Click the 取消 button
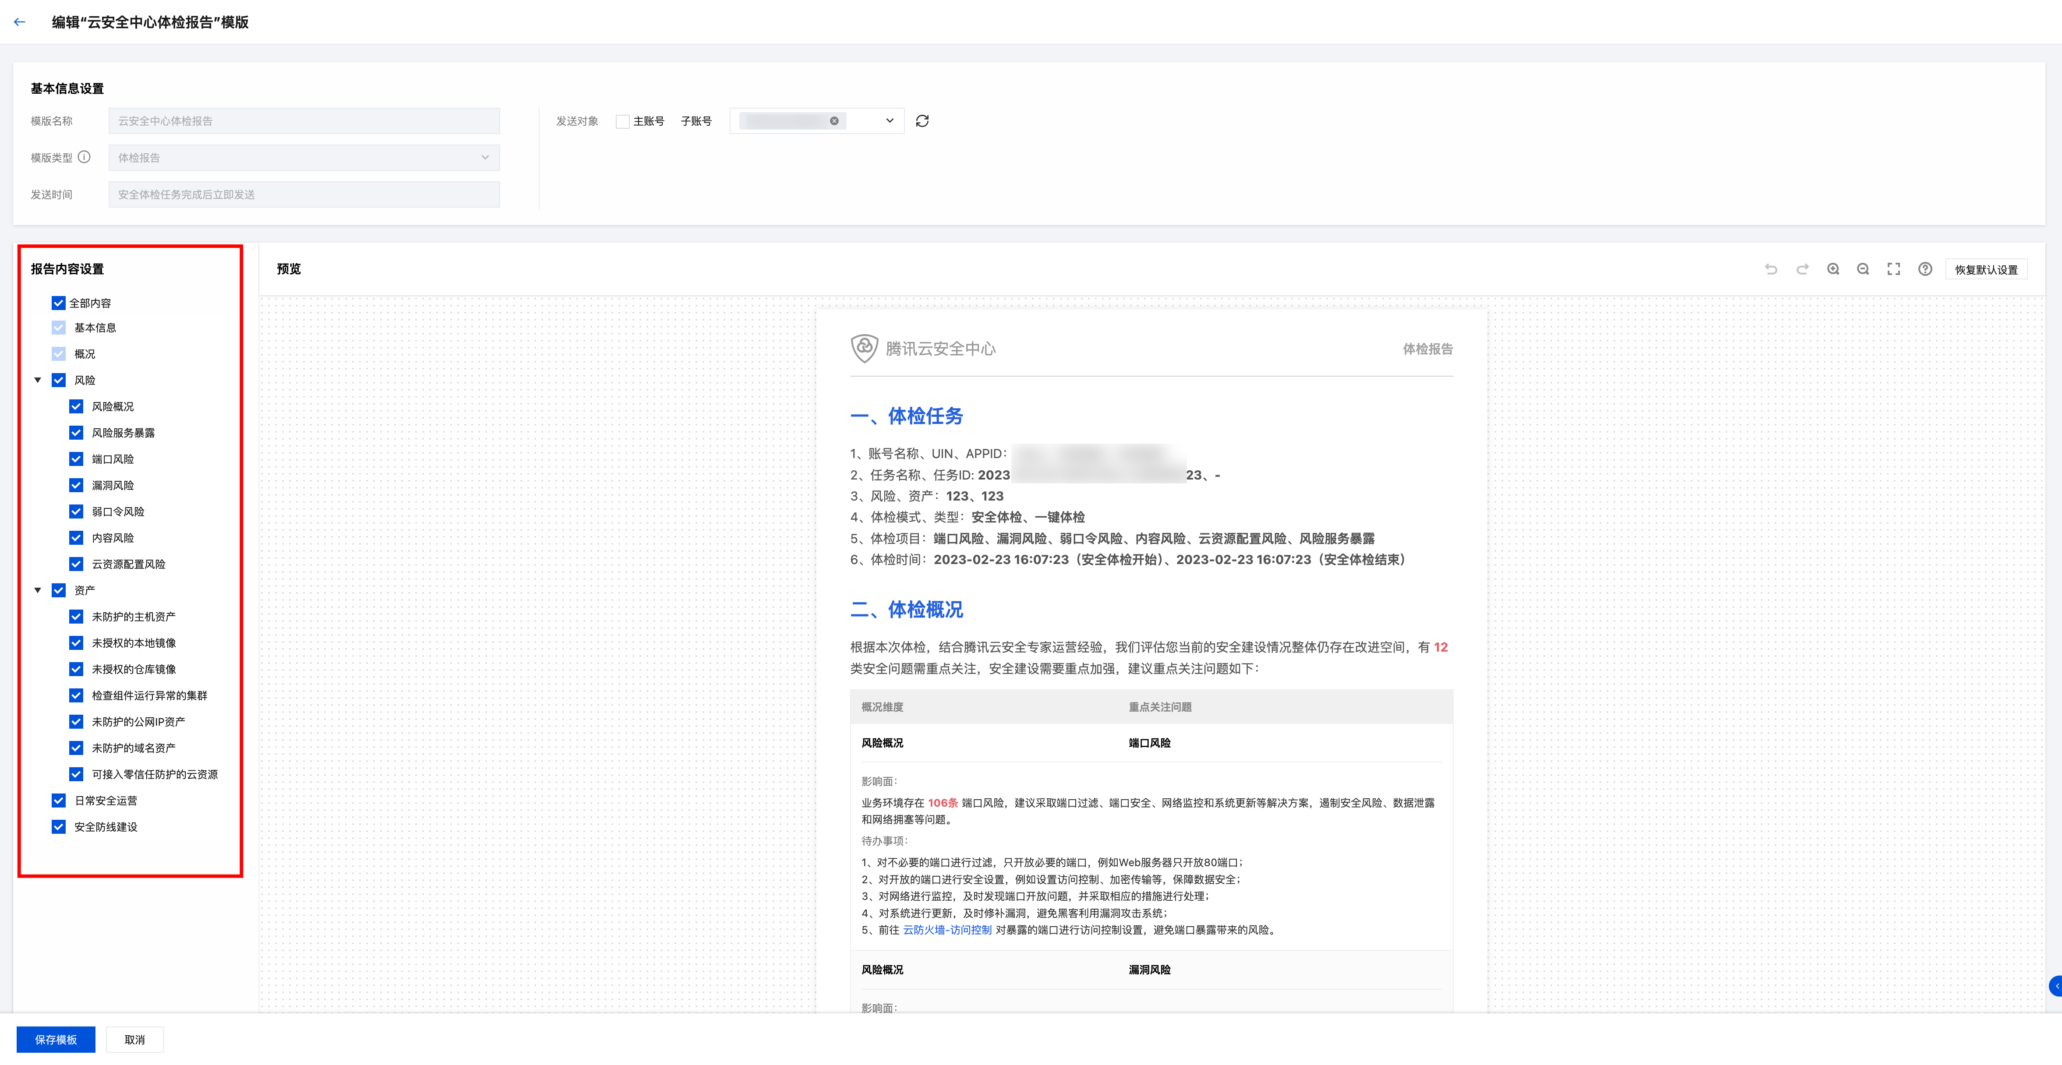 click(x=134, y=1040)
